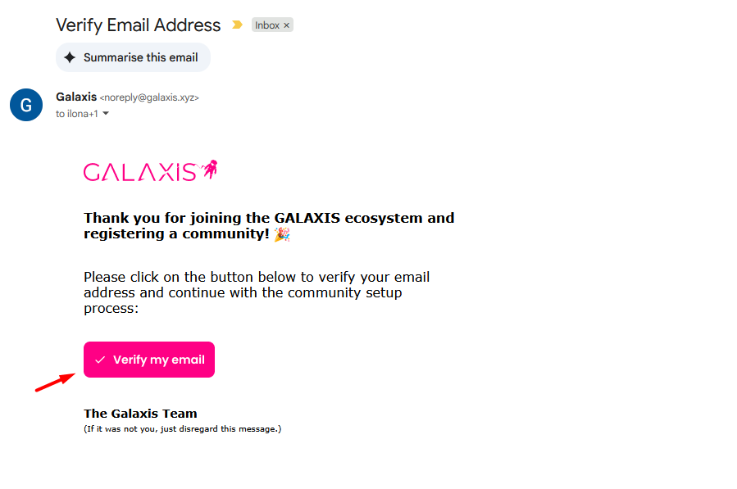This screenshot has width=737, height=489.
Task: Click the "If it was not you" disclaimer
Action: pos(182,428)
